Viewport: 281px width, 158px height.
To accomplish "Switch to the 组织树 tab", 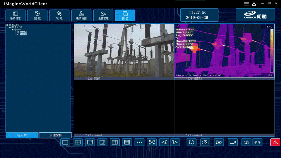I will coord(22,135).
